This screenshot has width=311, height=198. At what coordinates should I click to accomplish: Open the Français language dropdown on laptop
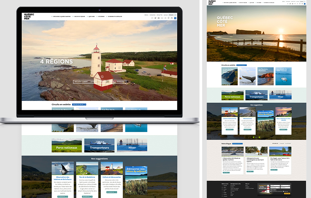pyautogui.click(x=171, y=15)
